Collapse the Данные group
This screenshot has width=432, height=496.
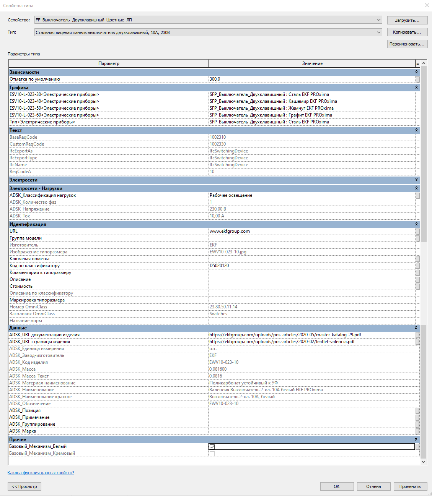(416, 328)
